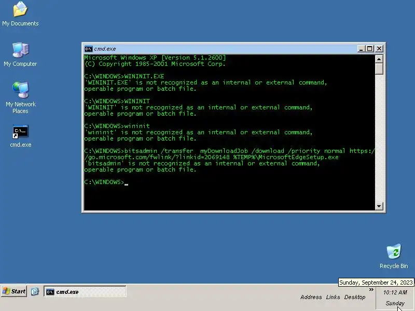Close the cmd.exe window
This screenshot has height=311, width=415.
pyautogui.click(x=379, y=49)
